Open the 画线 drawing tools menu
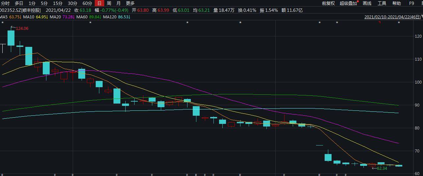The image size is (423, 176). pyautogui.click(x=367, y=3)
